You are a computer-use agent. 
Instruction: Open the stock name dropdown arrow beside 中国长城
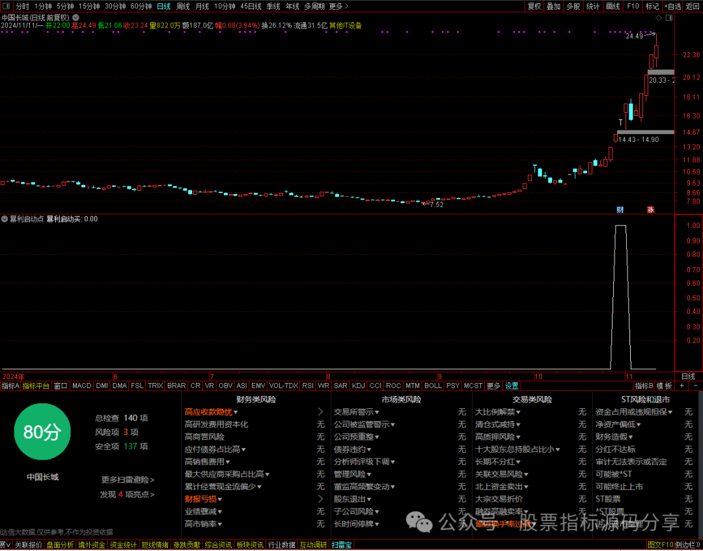coord(76,18)
